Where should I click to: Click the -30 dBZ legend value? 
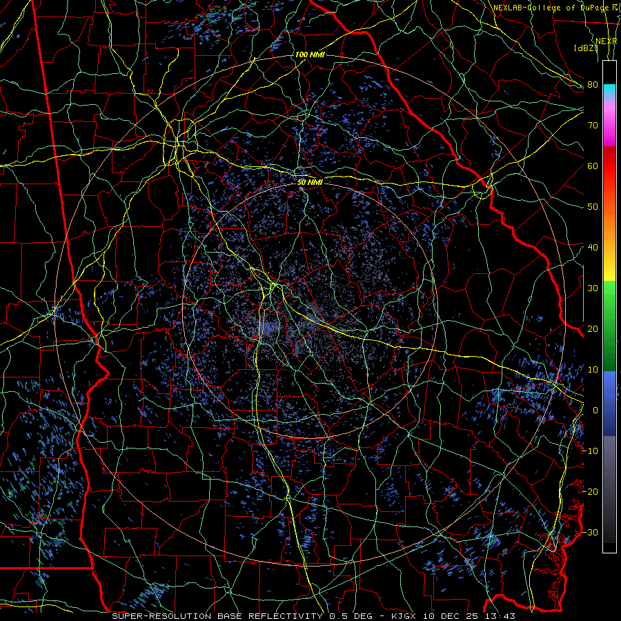tap(590, 533)
